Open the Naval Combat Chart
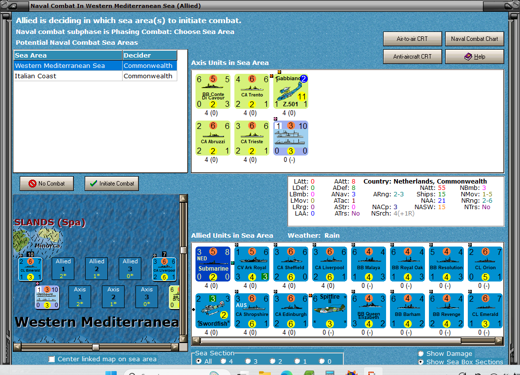Screen dimensions: 520x375 tap(474, 39)
